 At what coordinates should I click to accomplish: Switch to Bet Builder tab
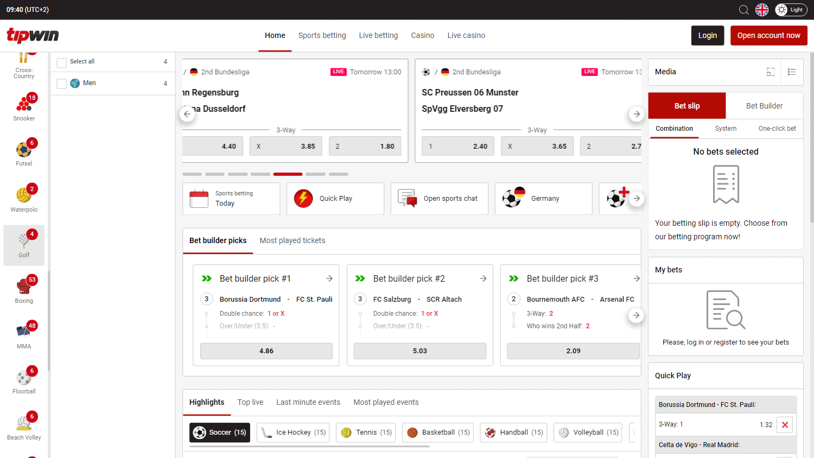[x=764, y=106]
